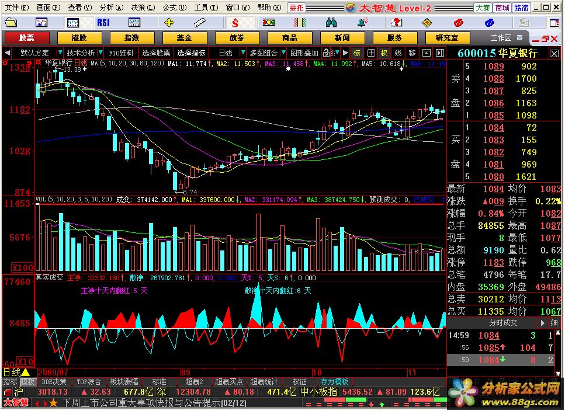Click the 14:59 trade row price 1084
The height and width of the screenshot is (411, 565).
click(x=488, y=336)
